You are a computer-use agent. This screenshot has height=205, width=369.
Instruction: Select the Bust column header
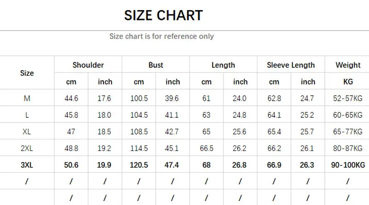pyautogui.click(x=156, y=65)
